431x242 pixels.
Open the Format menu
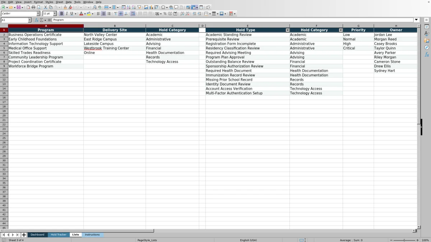pos(38,2)
